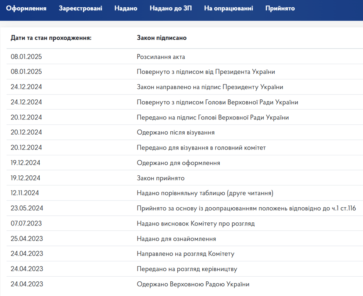This screenshot has width=363, height=296.
Task: Switch to the Надано до ЗП tab
Action: click(171, 8)
